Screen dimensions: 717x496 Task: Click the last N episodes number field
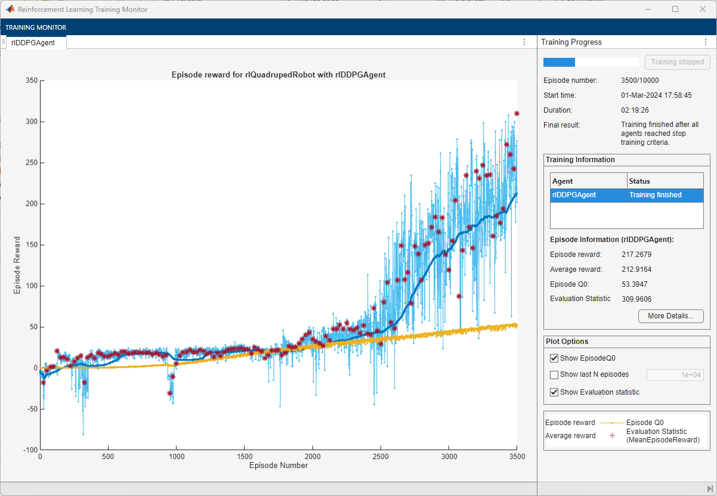point(675,375)
